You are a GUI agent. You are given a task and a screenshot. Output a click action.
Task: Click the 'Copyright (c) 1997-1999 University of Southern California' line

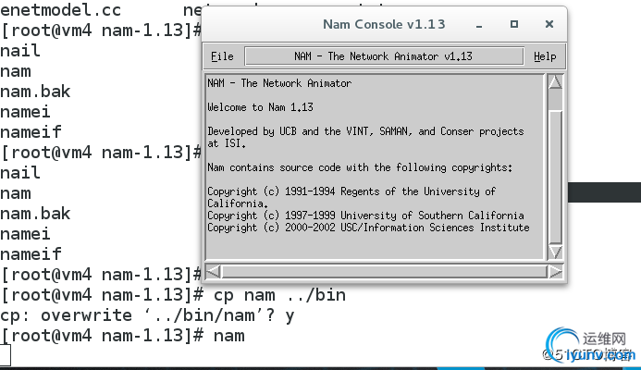point(365,216)
